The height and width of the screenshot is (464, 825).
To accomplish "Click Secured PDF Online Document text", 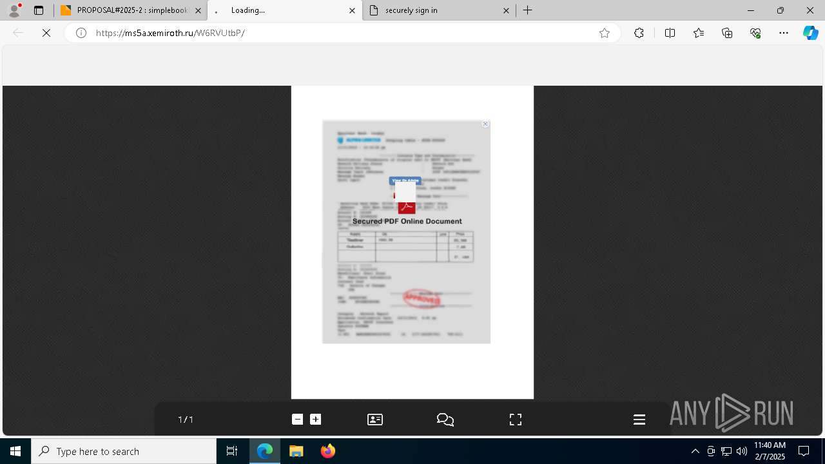I will pyautogui.click(x=407, y=221).
